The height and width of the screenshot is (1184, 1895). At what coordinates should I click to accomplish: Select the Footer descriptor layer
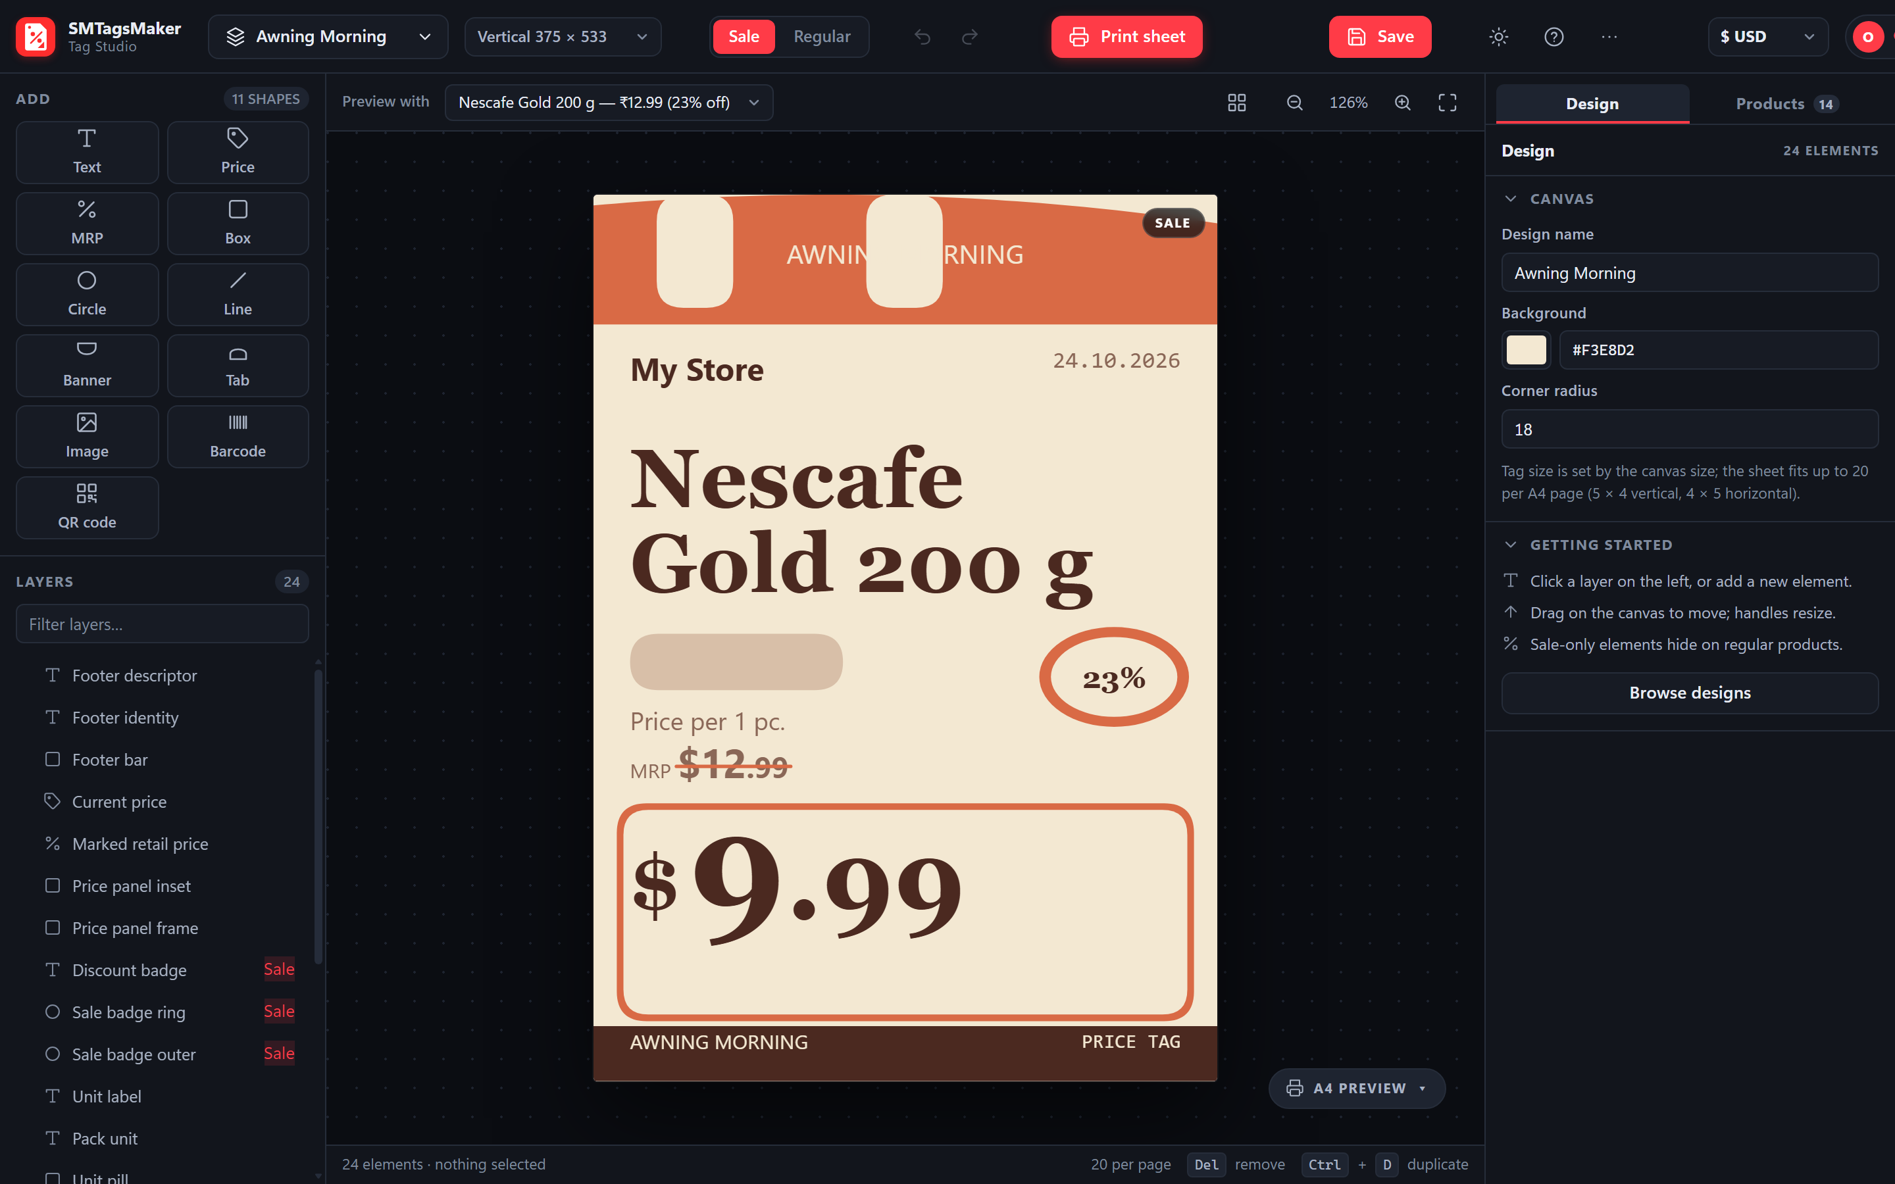[162, 675]
